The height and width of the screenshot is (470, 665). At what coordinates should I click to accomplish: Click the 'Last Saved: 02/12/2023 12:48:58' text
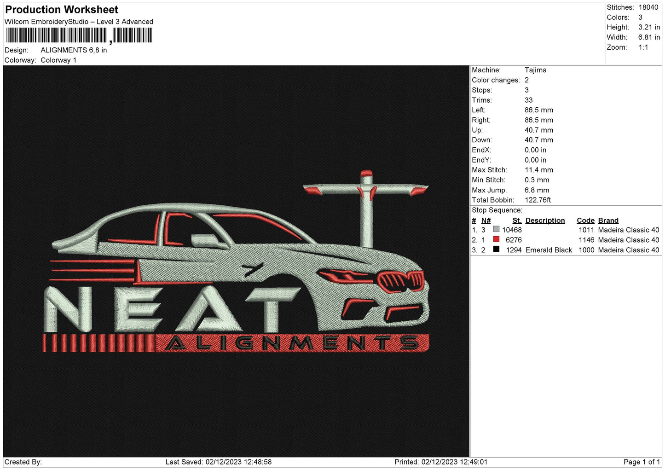point(219,462)
